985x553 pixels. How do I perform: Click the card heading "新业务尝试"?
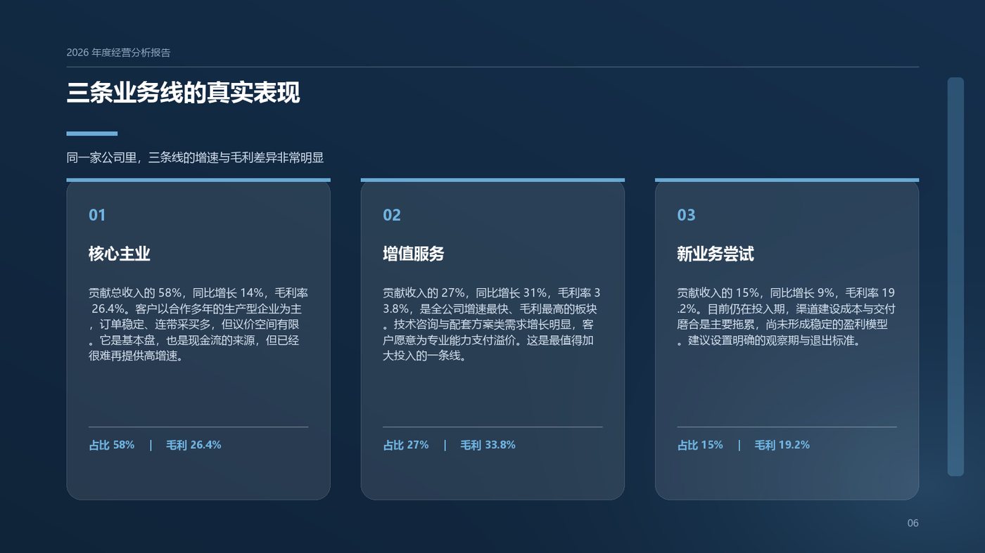(716, 254)
